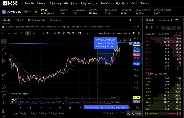Screen dimensions: 184x118
Task: Toggle fullscreen chart mode
Action: coord(139,33)
